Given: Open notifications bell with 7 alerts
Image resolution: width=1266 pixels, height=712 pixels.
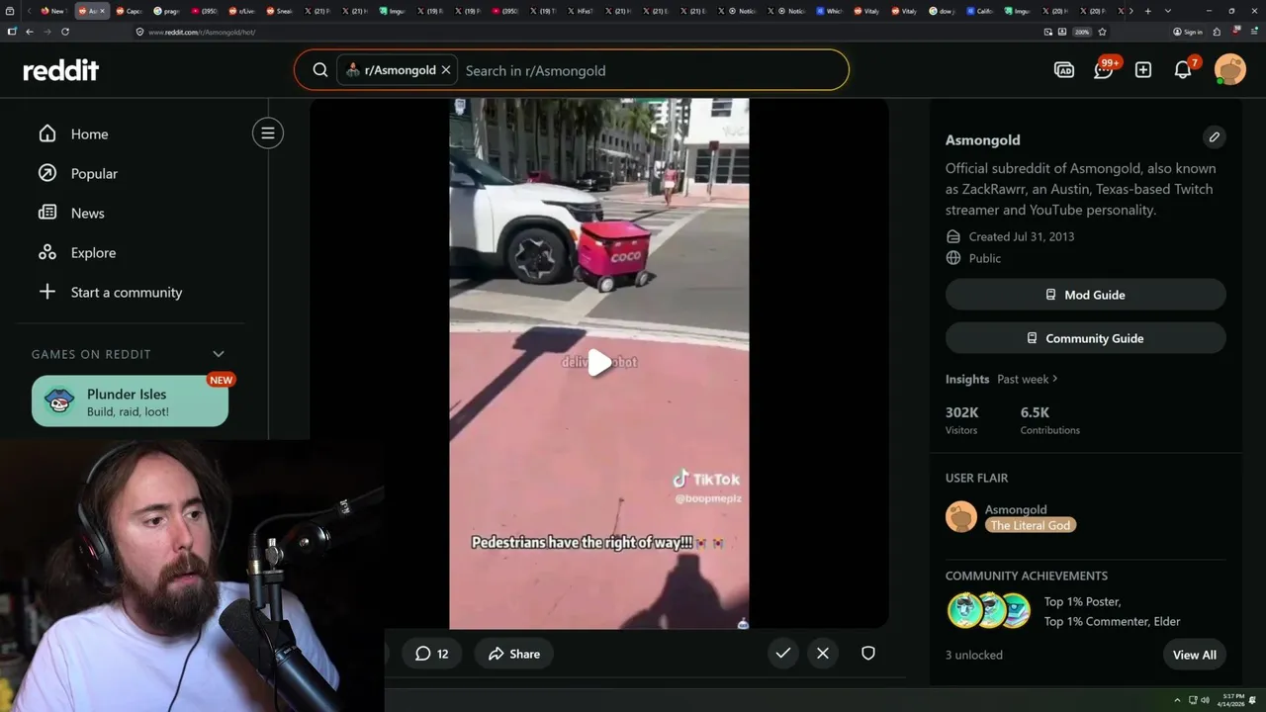Looking at the screenshot, I should tap(1184, 69).
